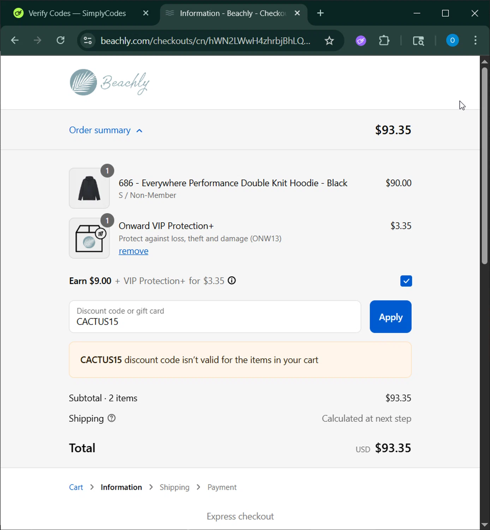Collapse the Order summary section
This screenshot has height=530, width=490.
click(x=106, y=130)
